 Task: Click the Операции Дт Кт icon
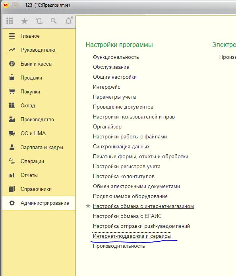tap(12, 161)
